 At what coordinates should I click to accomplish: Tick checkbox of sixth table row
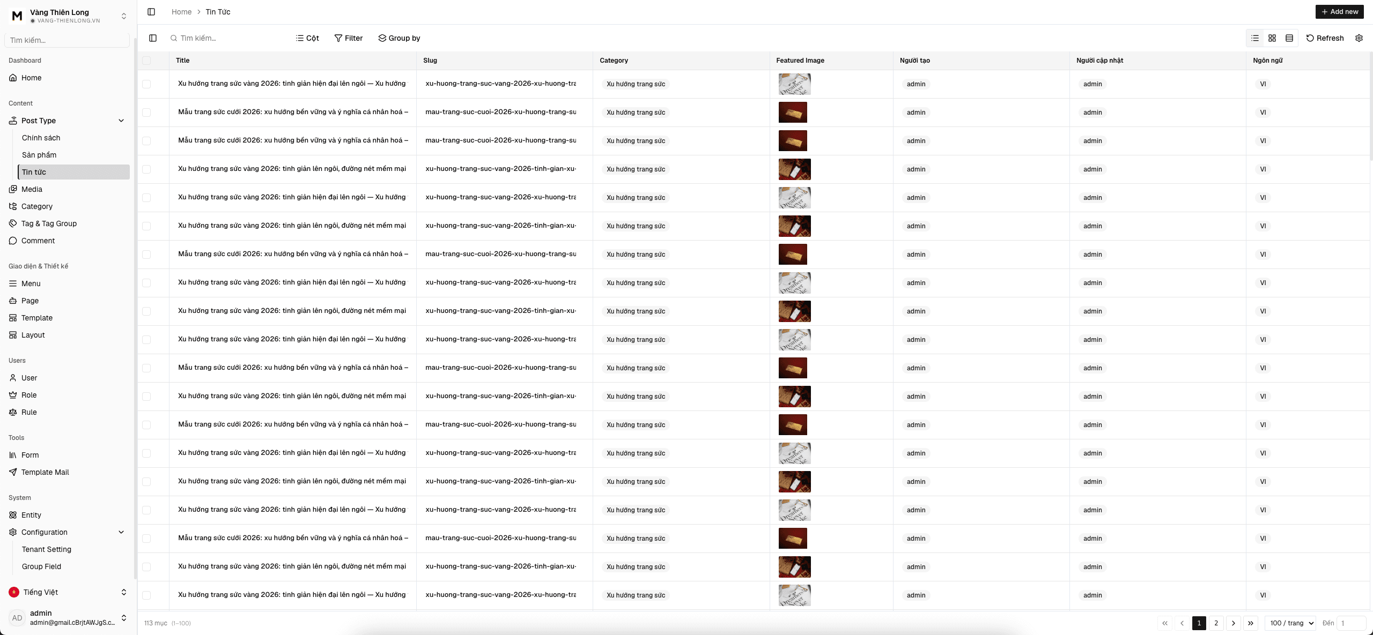click(146, 226)
